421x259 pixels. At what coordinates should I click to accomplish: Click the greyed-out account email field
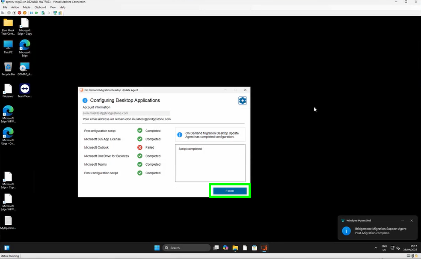[126, 113]
